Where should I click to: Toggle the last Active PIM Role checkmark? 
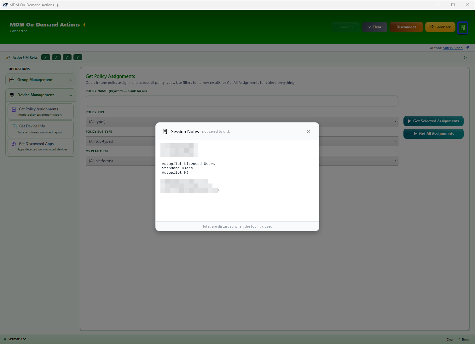pos(78,57)
